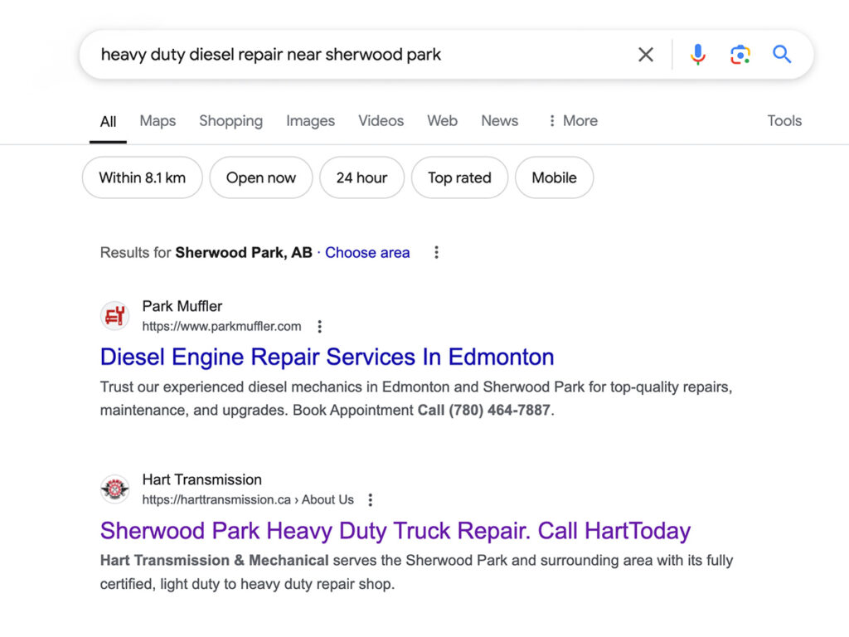This screenshot has height=637, width=849.
Task: Click the Hart Transmission site favicon
Action: point(114,489)
